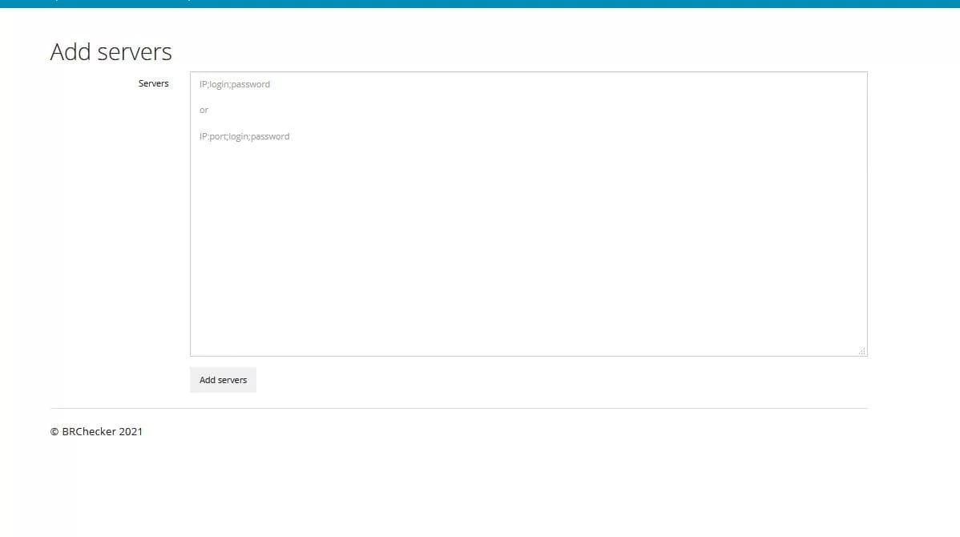Click "© BRChecker 2021" in the footer
The height and width of the screenshot is (537, 960).
[x=96, y=431]
